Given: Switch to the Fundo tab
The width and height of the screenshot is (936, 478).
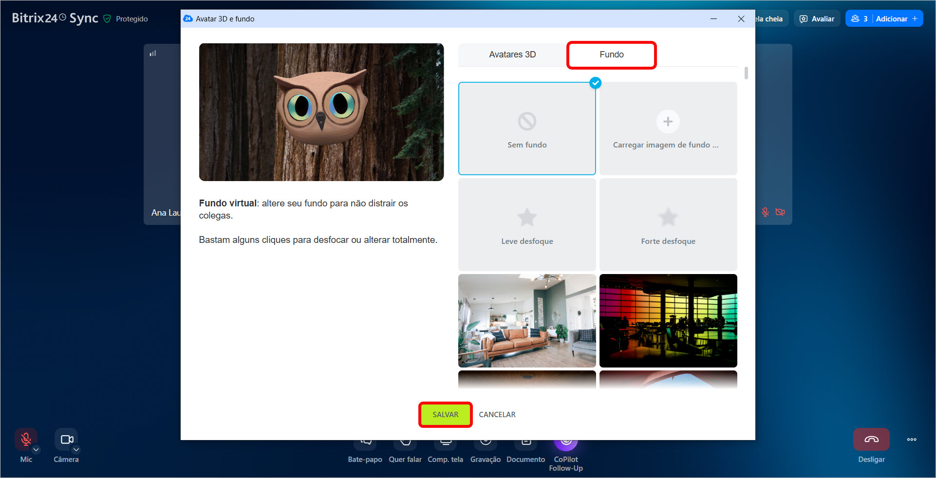Looking at the screenshot, I should [611, 55].
